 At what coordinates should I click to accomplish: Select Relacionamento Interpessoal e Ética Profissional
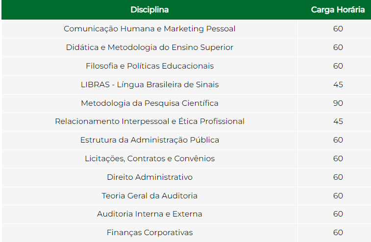point(149,121)
